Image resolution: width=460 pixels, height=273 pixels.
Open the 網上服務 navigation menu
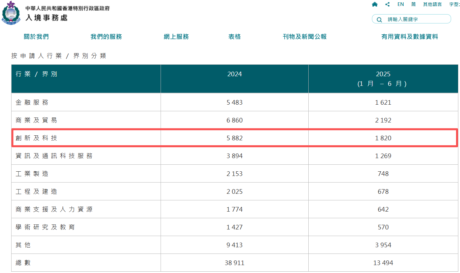point(176,37)
